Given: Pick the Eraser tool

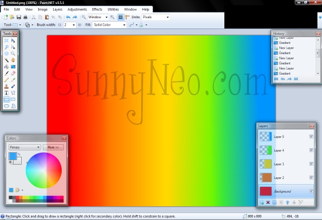Looking at the screenshot, I should [x=13, y=73].
